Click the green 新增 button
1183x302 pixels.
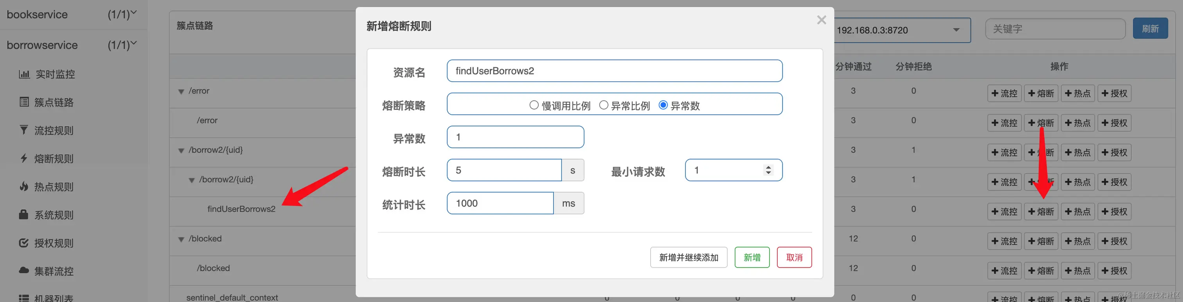752,257
